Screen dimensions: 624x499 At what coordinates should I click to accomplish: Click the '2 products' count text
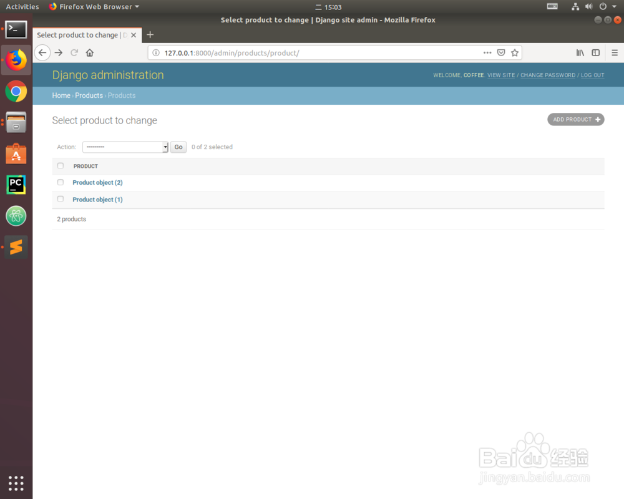[x=71, y=220]
